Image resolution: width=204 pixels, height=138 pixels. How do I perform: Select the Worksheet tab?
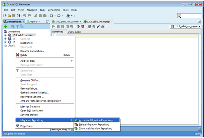tap(57, 32)
